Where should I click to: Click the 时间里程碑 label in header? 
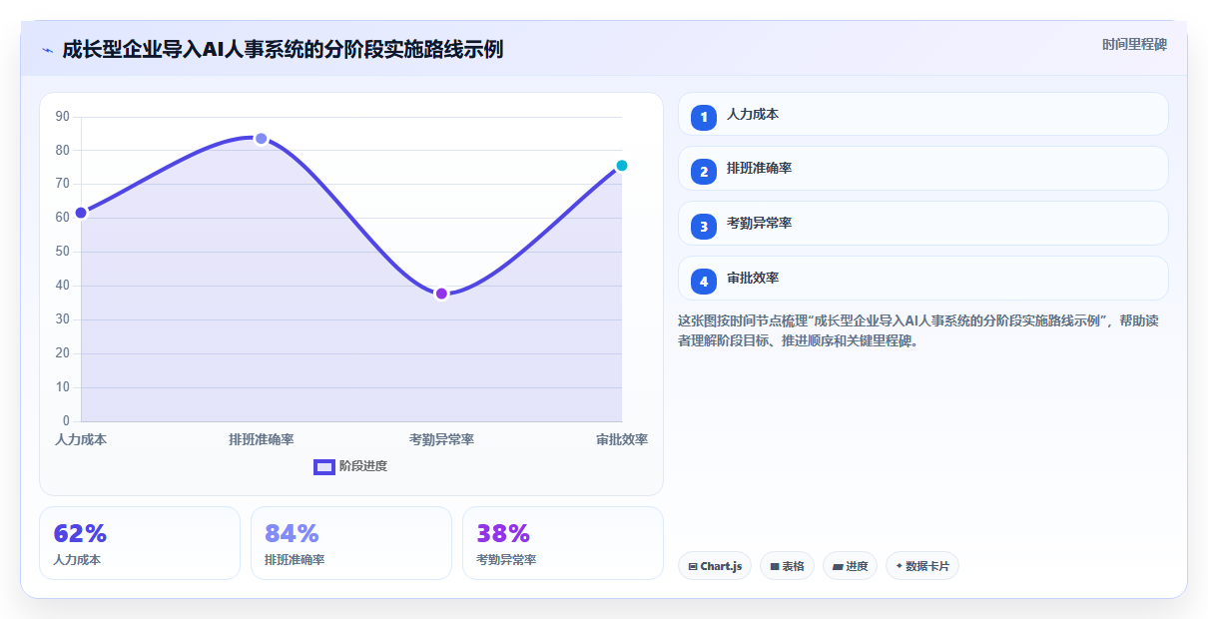pos(1134,45)
